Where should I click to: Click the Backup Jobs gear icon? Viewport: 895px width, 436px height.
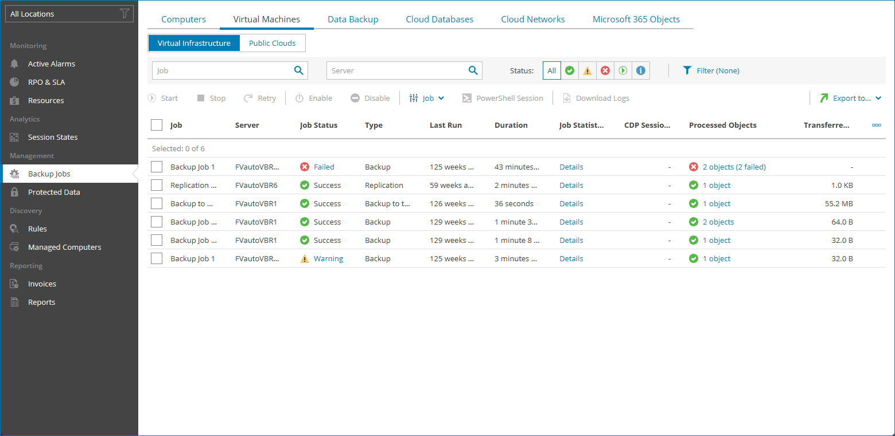click(x=15, y=174)
